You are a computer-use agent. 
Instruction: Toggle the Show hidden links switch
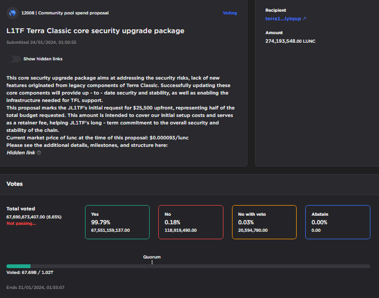13,59
